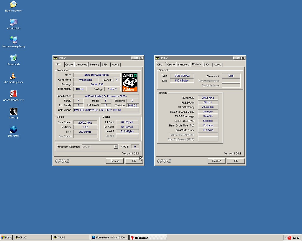Select the About tab in left CPU-Z window

point(115,64)
